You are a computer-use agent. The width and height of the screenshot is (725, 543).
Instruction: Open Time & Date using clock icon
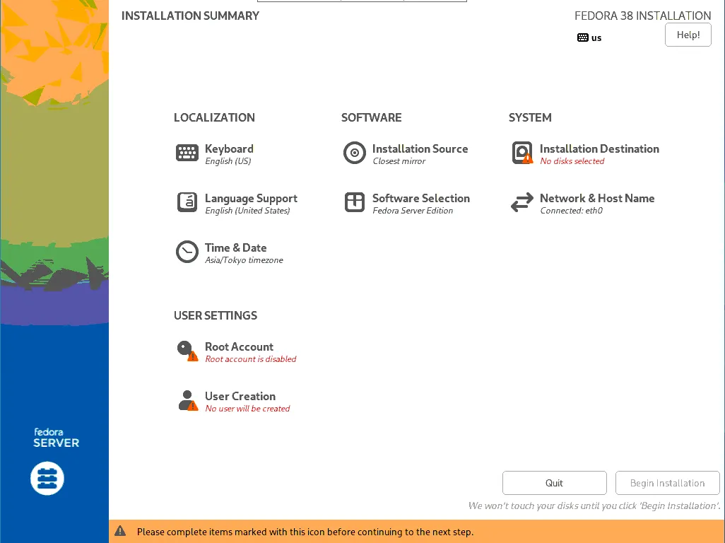(x=187, y=252)
